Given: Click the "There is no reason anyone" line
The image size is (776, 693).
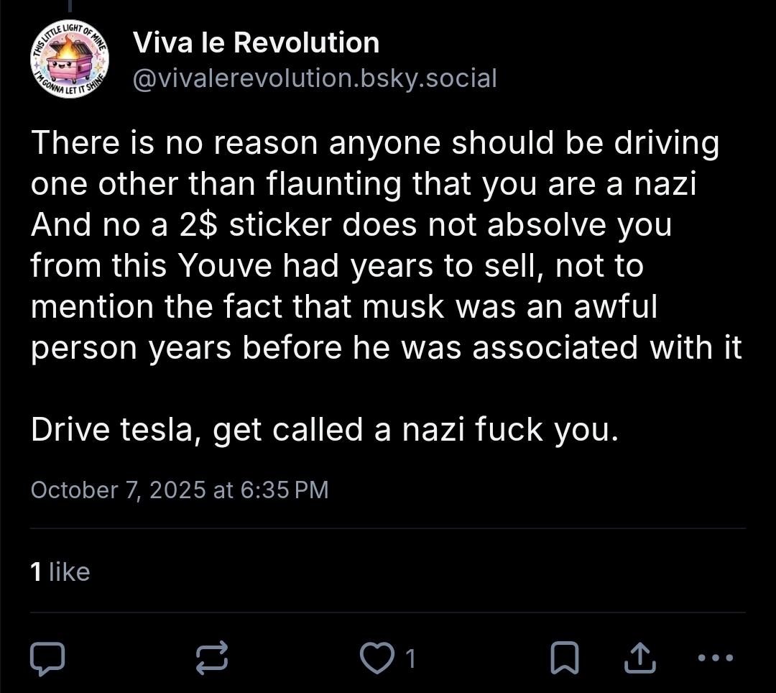Looking at the screenshot, I should tap(374, 143).
